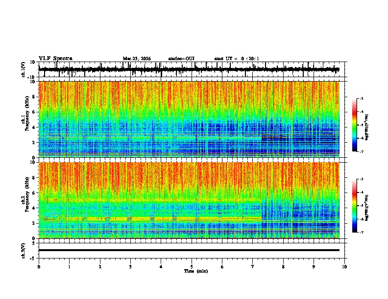
Task: Click the ch.1 color scale log(PSD) unit label
Action: click(x=367, y=127)
